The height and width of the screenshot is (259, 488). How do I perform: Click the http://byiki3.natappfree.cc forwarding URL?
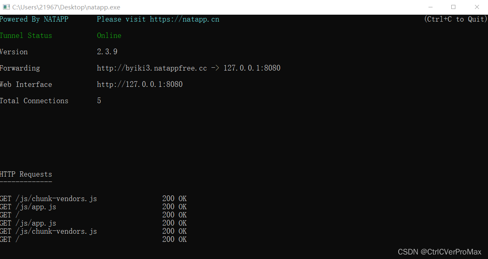click(152, 68)
